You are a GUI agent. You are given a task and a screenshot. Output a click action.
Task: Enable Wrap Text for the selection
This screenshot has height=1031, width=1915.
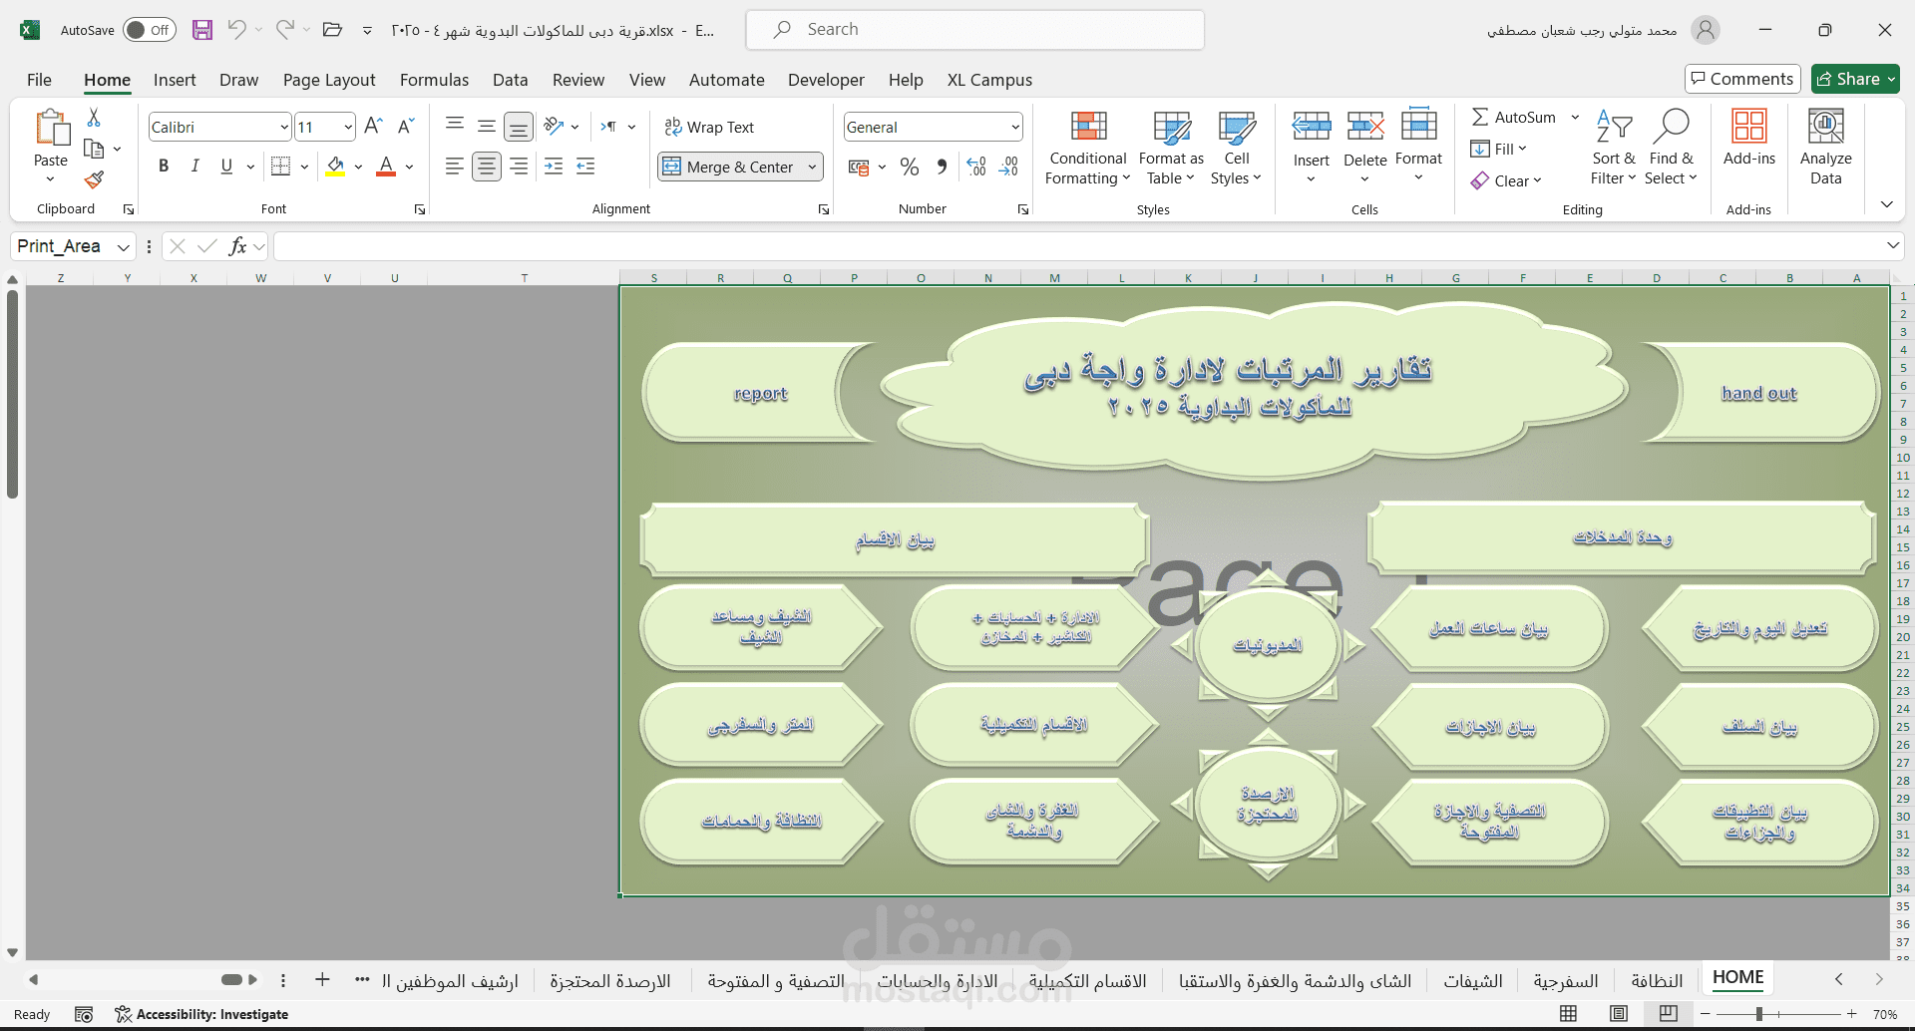coord(709,127)
